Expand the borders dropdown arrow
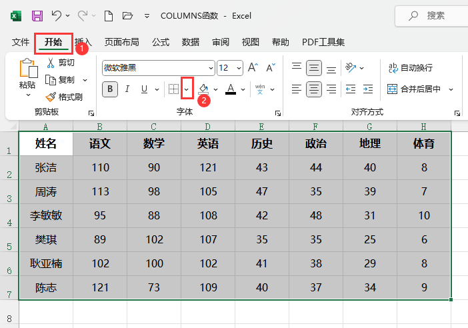This screenshot has width=468, height=328. pyautogui.click(x=187, y=89)
